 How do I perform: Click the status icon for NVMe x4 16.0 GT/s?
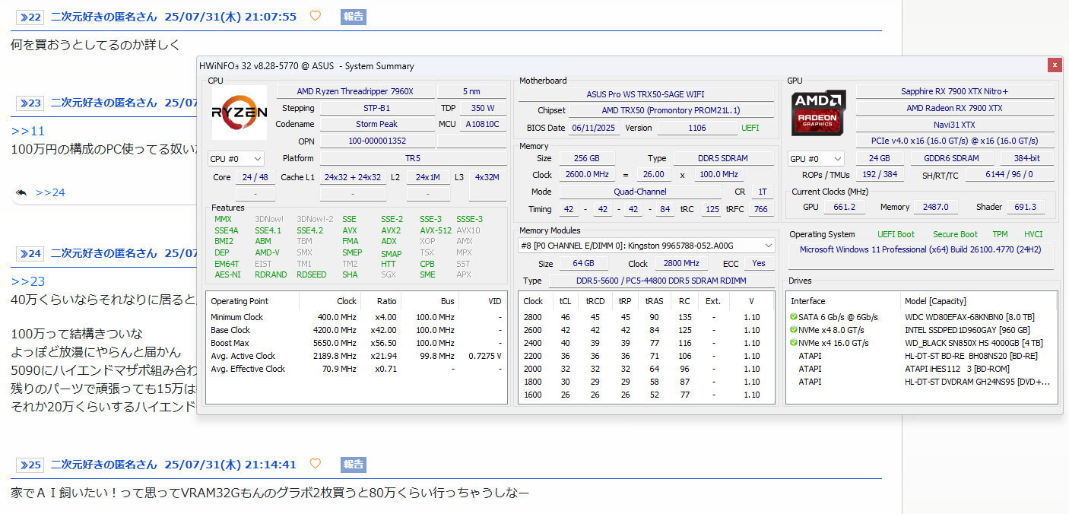794,343
